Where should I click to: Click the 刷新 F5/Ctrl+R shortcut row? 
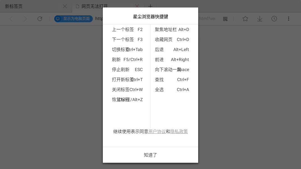(x=127, y=59)
